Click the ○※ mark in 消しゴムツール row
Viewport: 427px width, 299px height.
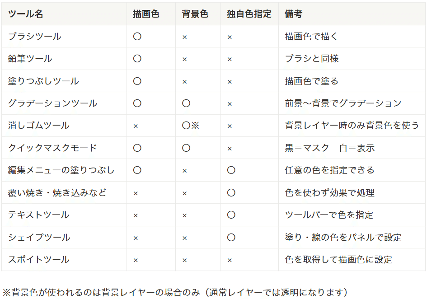pyautogui.click(x=191, y=126)
